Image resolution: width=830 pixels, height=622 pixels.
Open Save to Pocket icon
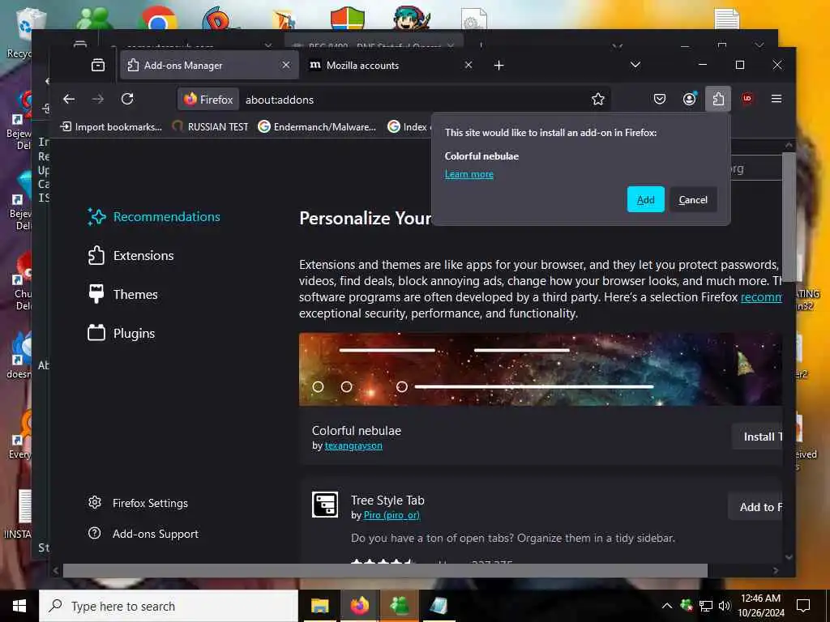pyautogui.click(x=660, y=99)
